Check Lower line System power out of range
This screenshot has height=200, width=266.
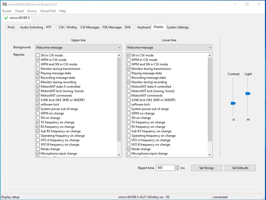click(129, 109)
